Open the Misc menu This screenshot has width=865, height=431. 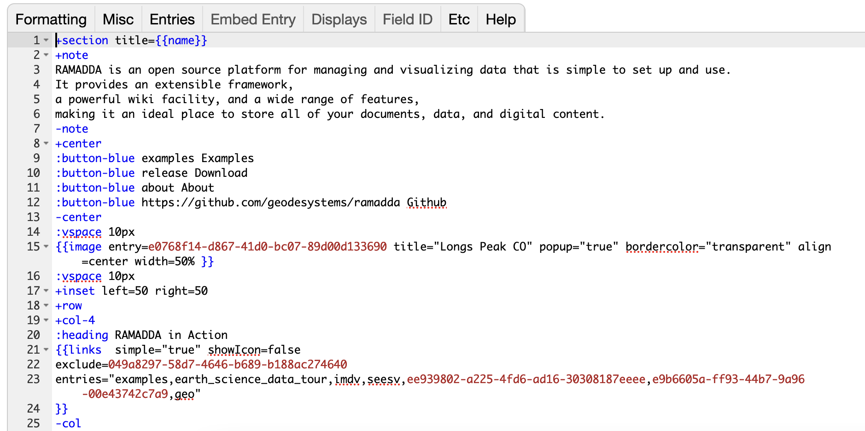[x=118, y=19]
